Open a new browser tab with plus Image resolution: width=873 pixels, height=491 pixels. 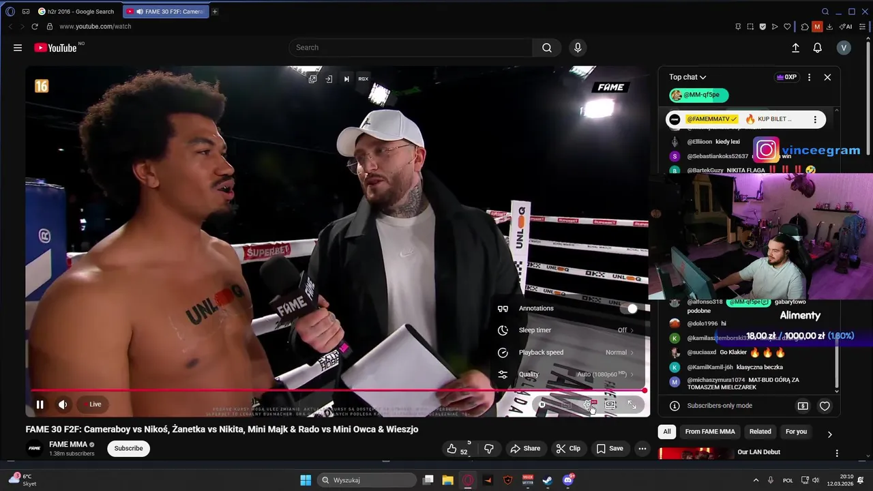[x=214, y=12]
